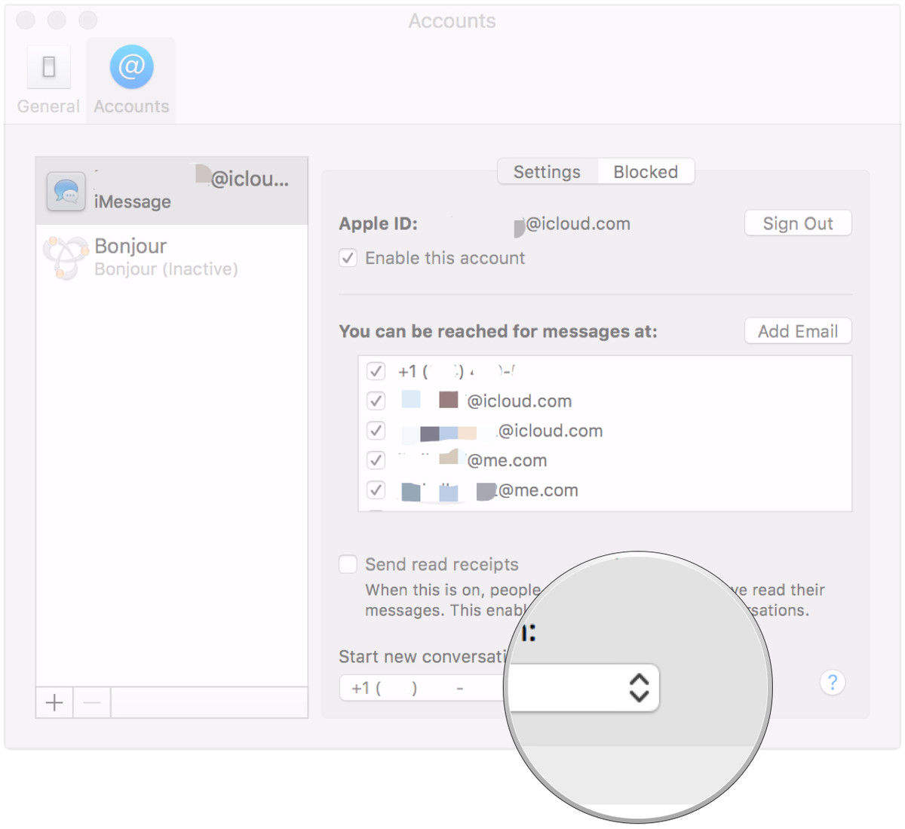Switch to the Blocked tab
The height and width of the screenshot is (829, 905).
click(646, 172)
